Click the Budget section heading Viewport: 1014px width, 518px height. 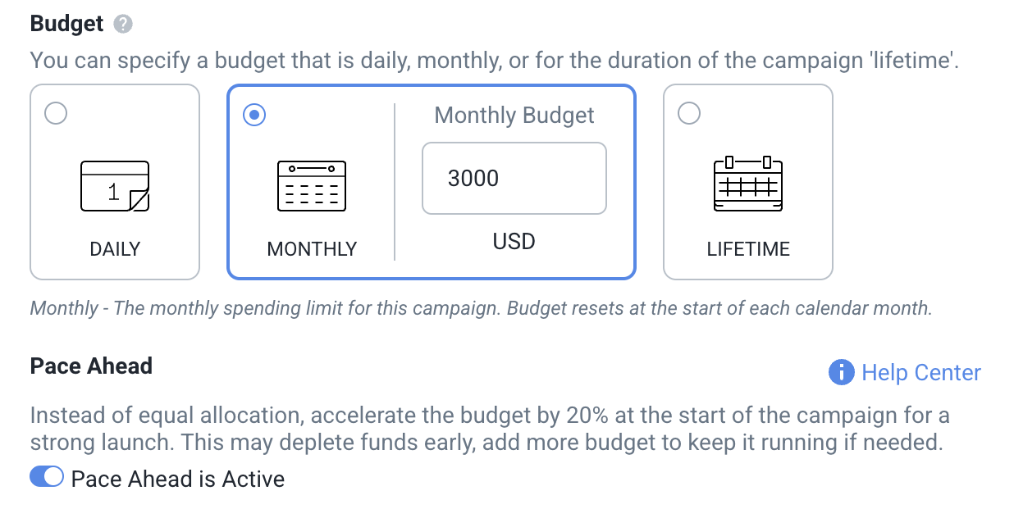click(x=67, y=24)
